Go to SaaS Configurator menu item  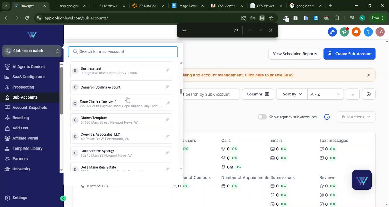pyautogui.click(x=29, y=77)
